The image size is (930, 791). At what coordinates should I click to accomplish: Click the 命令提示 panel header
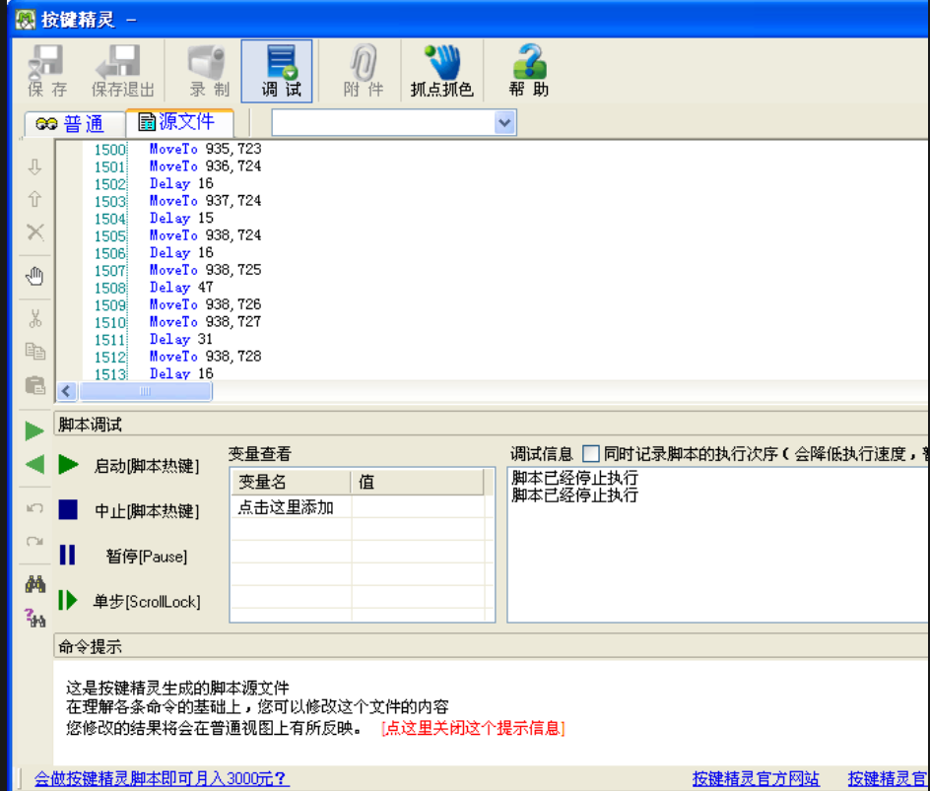493,646
